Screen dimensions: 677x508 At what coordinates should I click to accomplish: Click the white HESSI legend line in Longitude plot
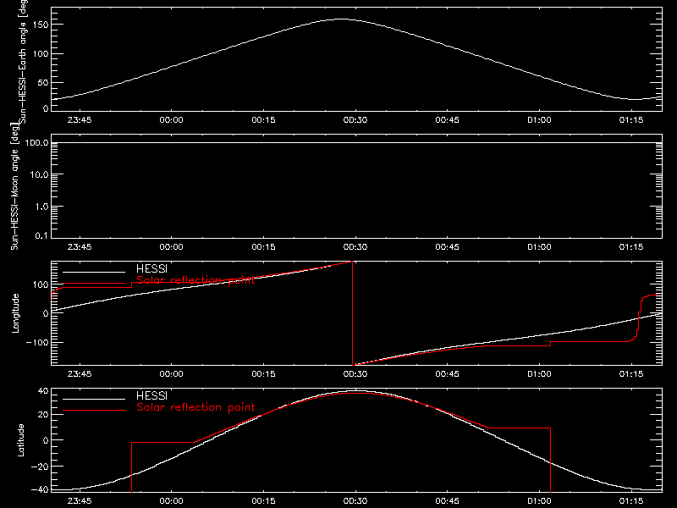pyautogui.click(x=94, y=272)
